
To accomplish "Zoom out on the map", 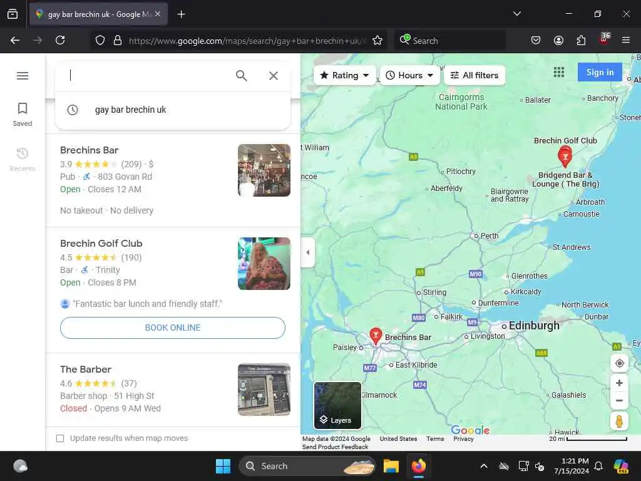I will [619, 401].
